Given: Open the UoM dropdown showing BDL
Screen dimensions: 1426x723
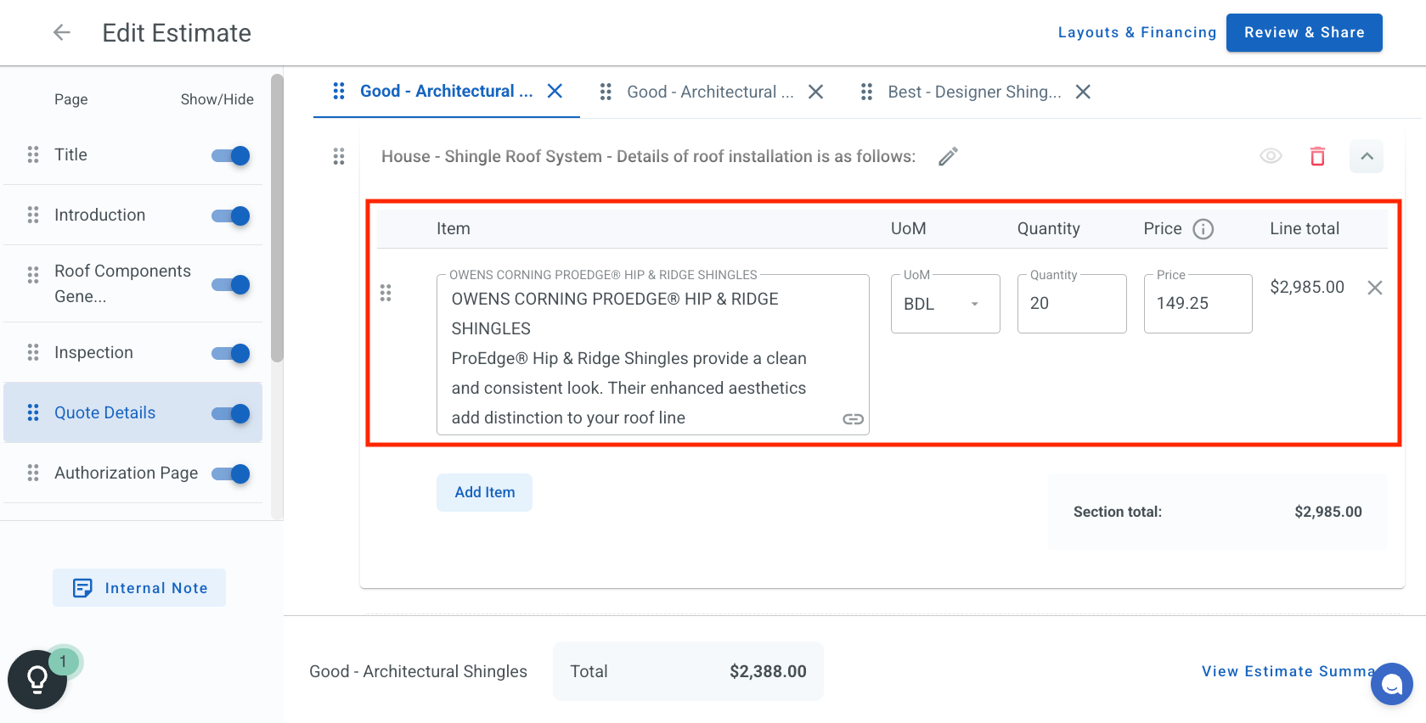Looking at the screenshot, I should [x=944, y=304].
